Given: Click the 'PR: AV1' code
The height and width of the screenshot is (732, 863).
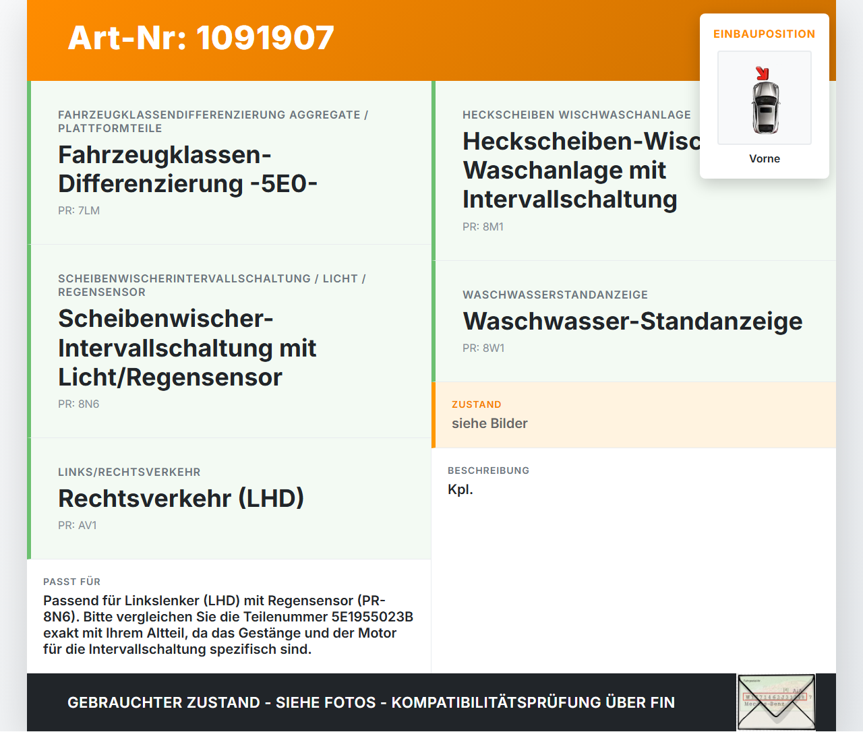Looking at the screenshot, I should [78, 525].
